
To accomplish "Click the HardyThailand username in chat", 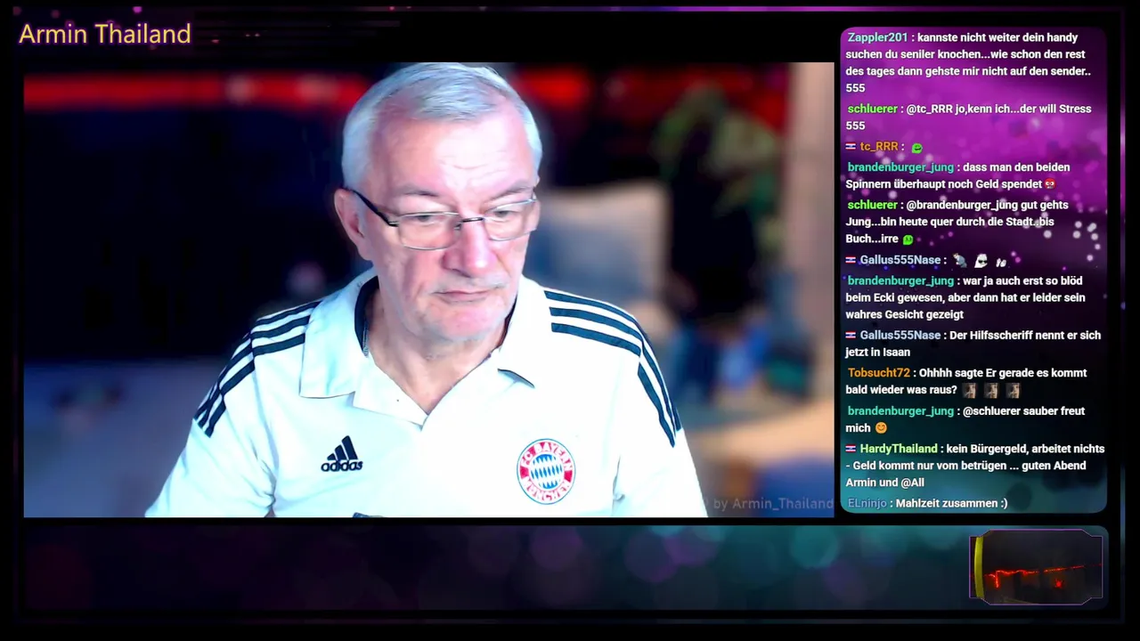I will (x=899, y=449).
